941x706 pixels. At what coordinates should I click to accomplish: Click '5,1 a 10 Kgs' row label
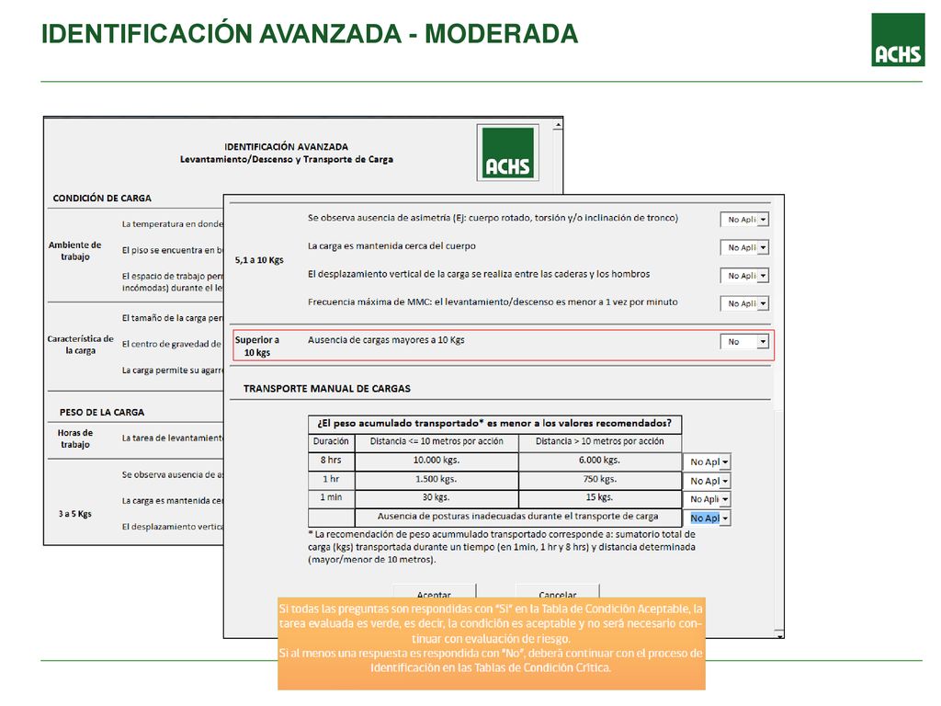coord(259,260)
